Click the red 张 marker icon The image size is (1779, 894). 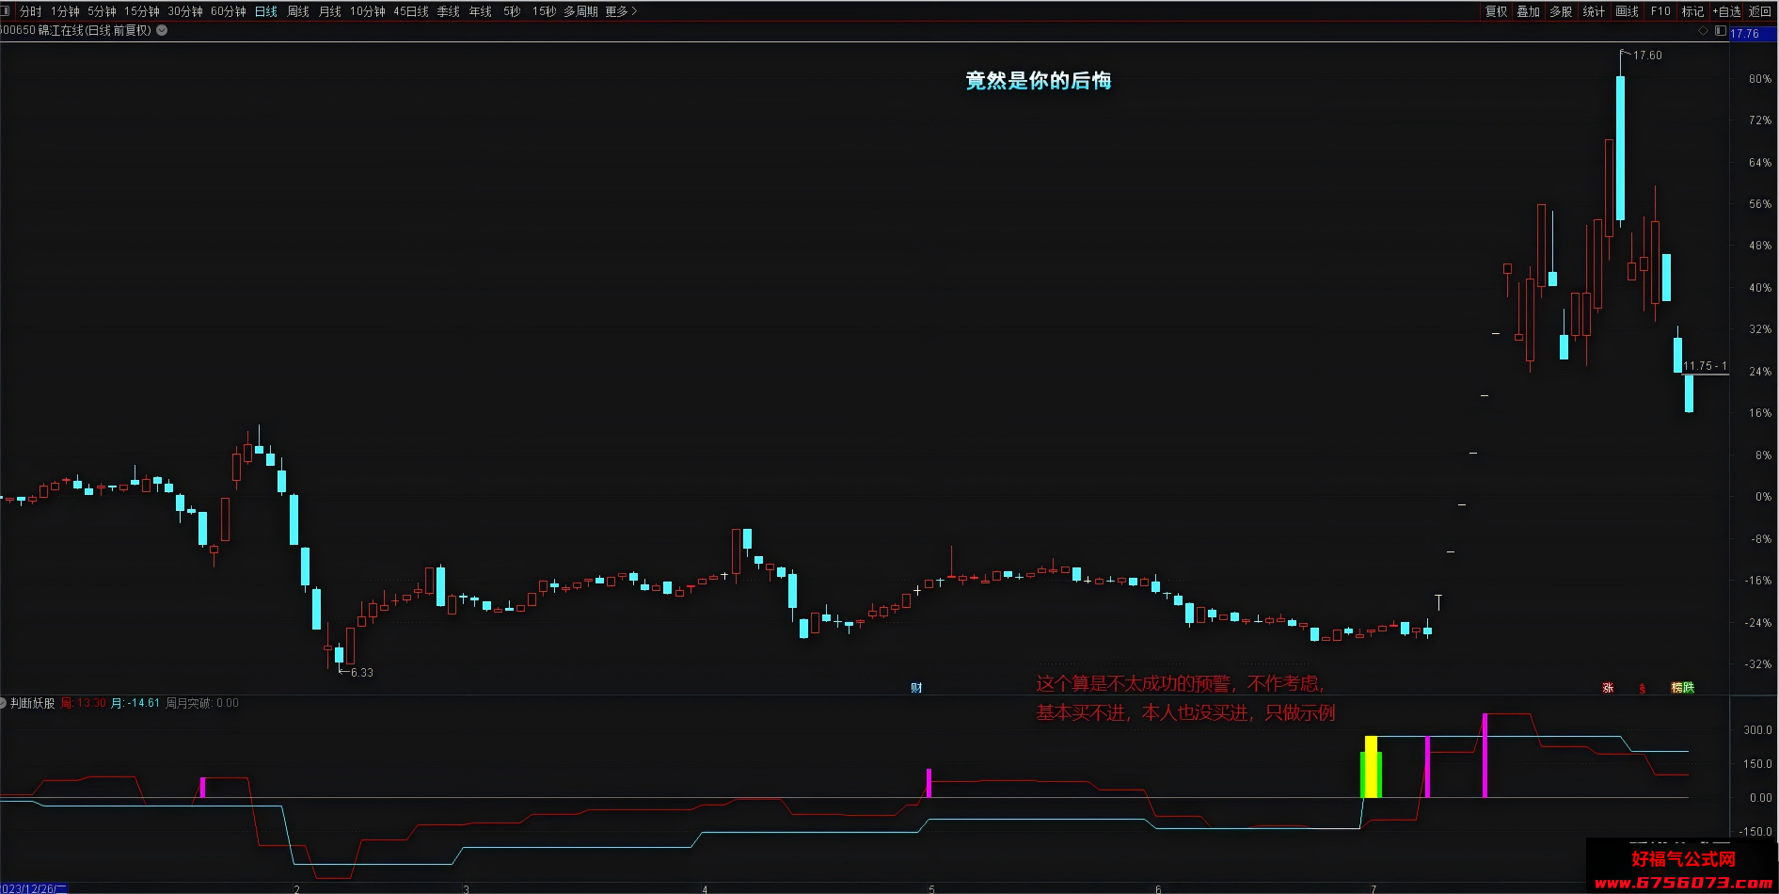click(1608, 688)
